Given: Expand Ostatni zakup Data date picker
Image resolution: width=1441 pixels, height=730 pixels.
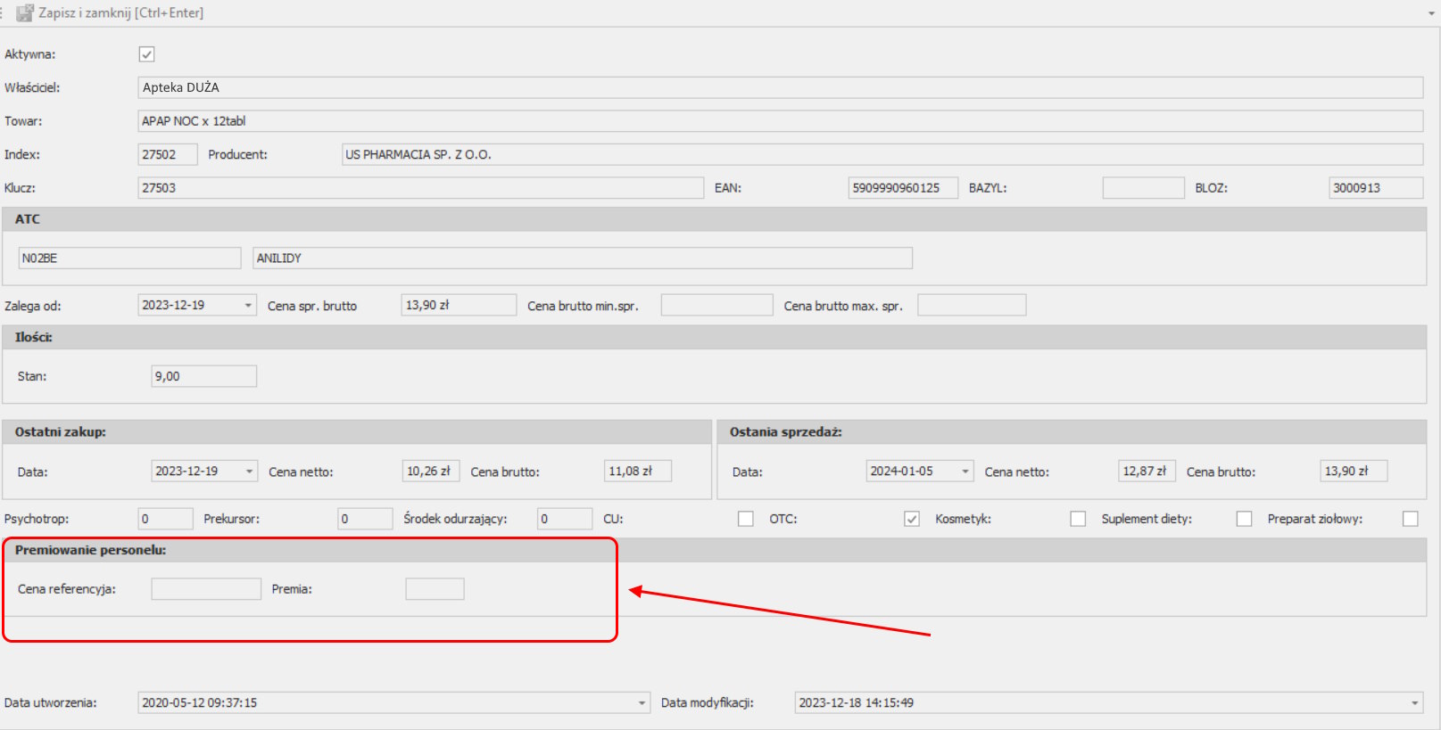Looking at the screenshot, I should point(250,472).
